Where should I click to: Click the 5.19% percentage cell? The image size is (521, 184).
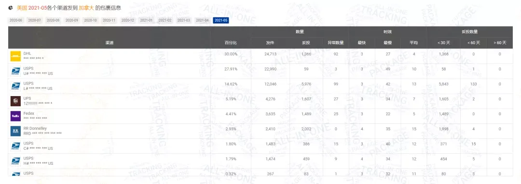coord(231,99)
